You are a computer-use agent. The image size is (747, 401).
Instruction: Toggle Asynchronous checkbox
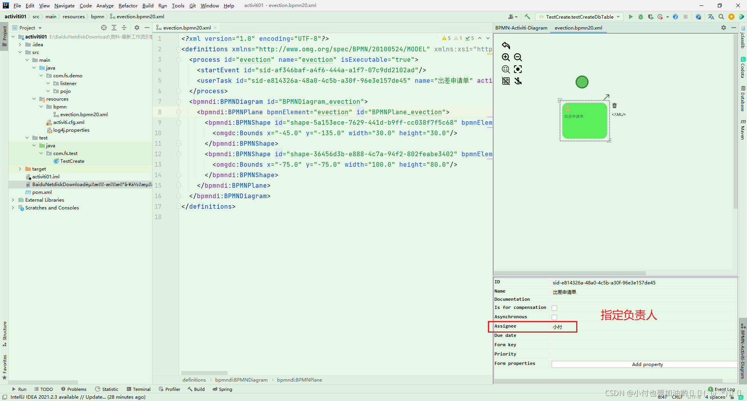click(554, 317)
